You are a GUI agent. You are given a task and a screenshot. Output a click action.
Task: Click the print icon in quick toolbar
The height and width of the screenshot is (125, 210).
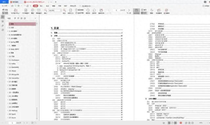coord(18,6)
